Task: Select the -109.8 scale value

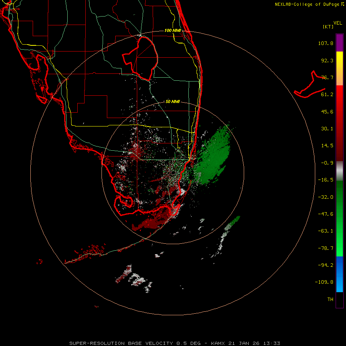Action: 324,282
